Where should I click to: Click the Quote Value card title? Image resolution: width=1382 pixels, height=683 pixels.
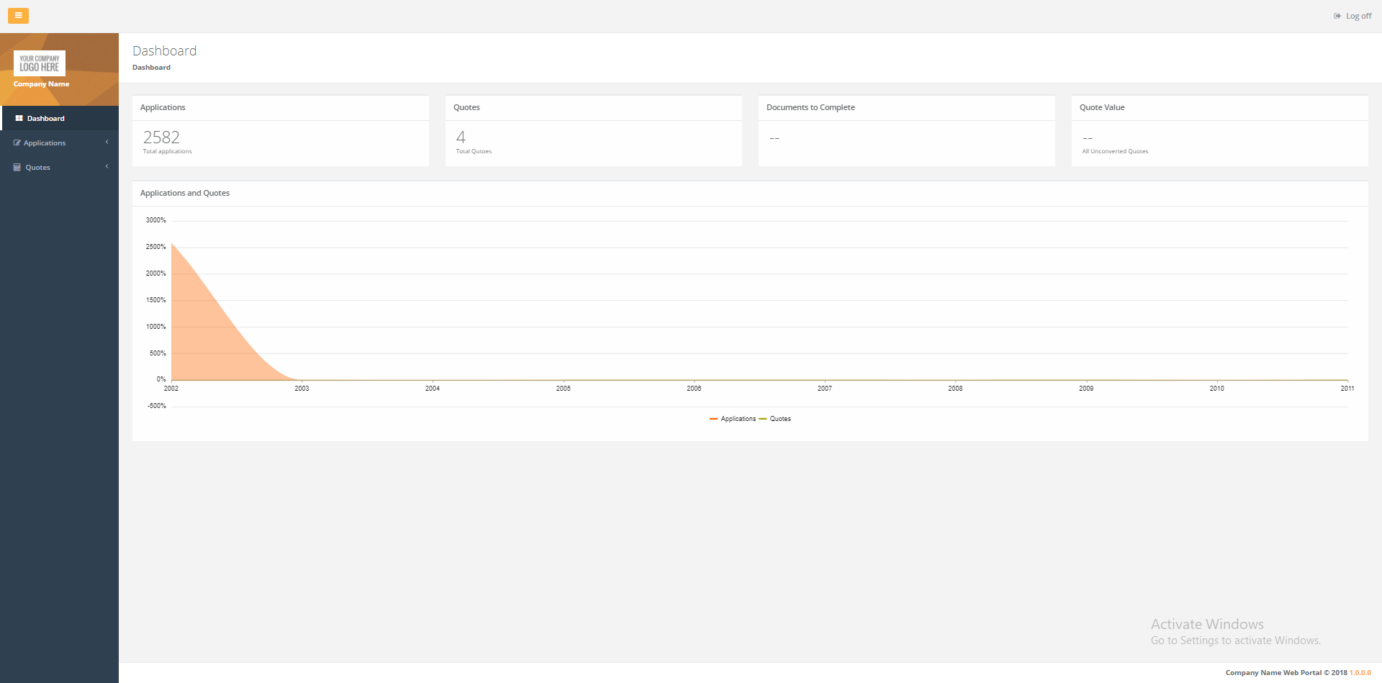1102,107
